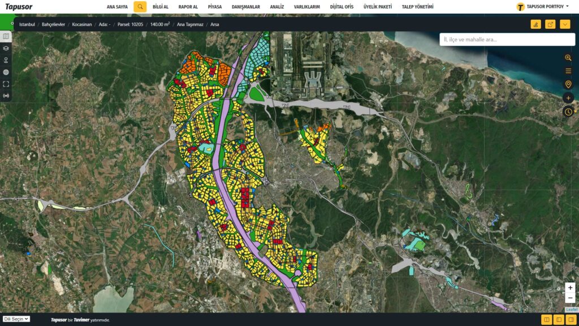Go to the Dijital Ofis menu
This screenshot has width=579, height=326.
click(x=341, y=7)
